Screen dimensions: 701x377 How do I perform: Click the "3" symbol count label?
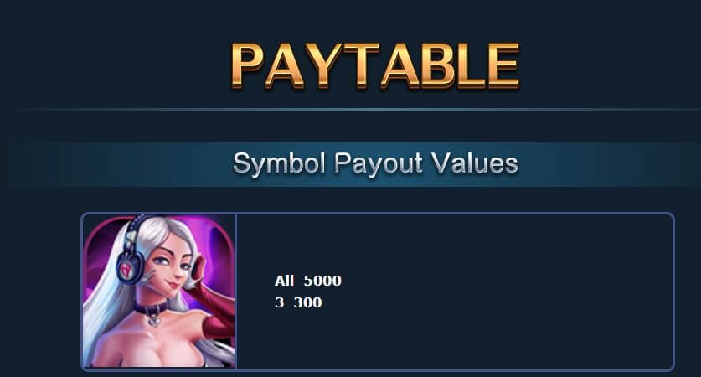tap(279, 302)
